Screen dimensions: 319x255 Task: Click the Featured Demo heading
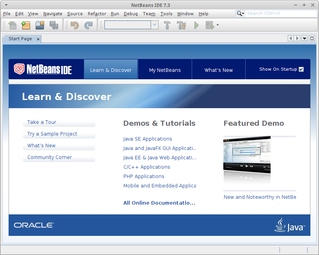click(x=254, y=123)
